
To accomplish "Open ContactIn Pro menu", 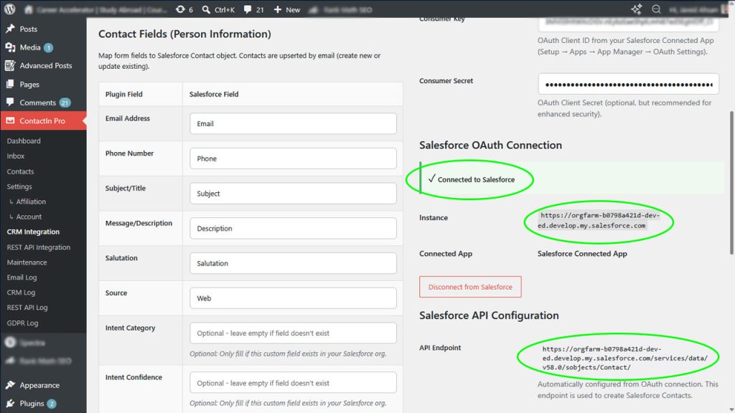I will [x=43, y=120].
